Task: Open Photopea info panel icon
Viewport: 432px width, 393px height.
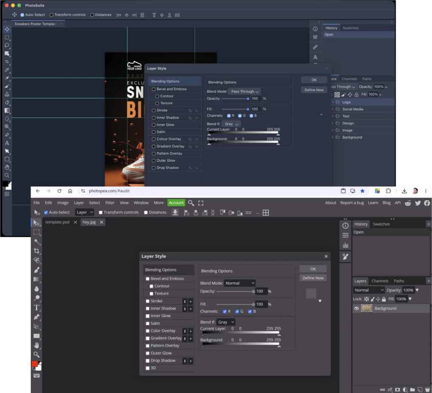Action: 346,226
